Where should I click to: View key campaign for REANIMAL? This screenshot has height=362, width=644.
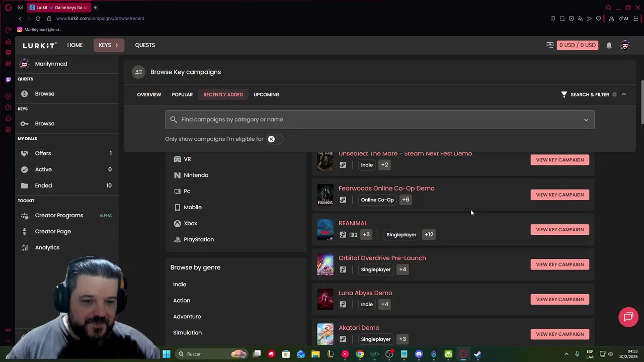pyautogui.click(x=559, y=230)
